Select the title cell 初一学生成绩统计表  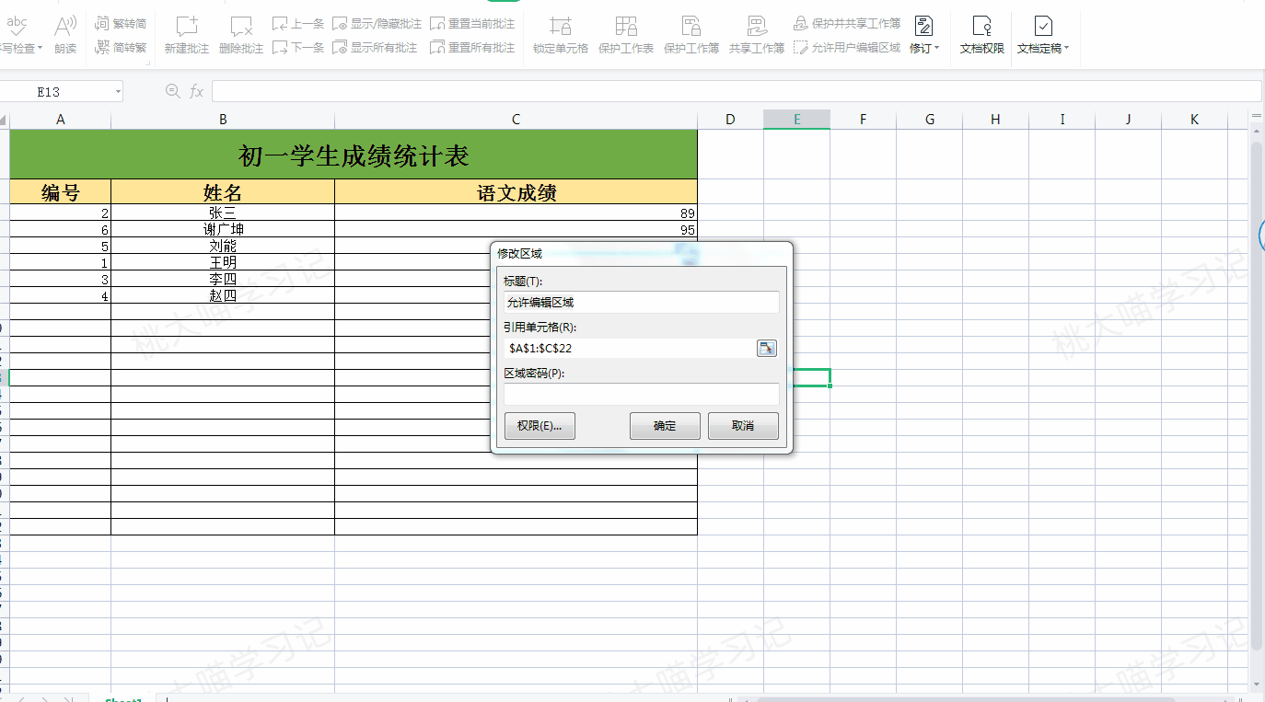click(x=354, y=155)
